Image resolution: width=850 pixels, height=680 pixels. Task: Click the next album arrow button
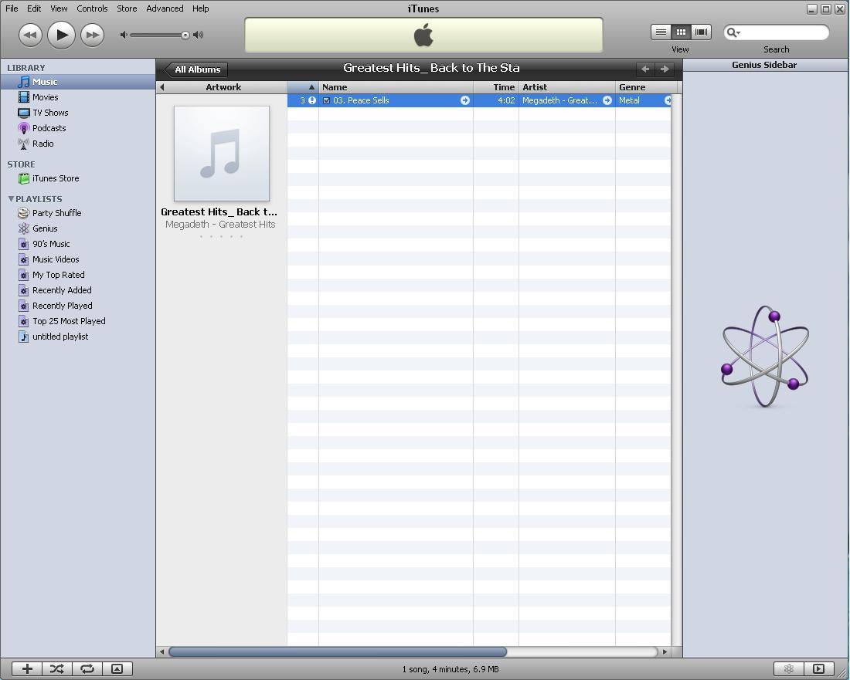[x=664, y=69]
